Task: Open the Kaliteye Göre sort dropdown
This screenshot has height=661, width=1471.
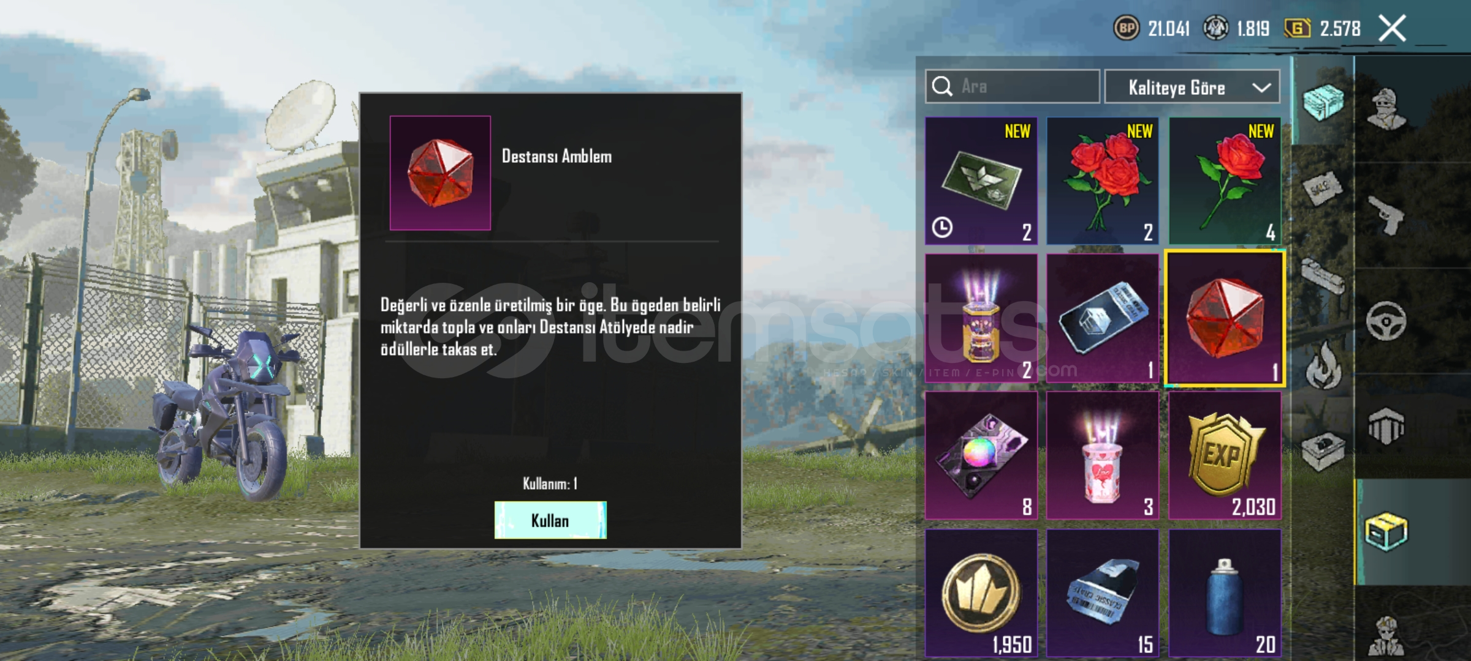Action: coord(1192,87)
